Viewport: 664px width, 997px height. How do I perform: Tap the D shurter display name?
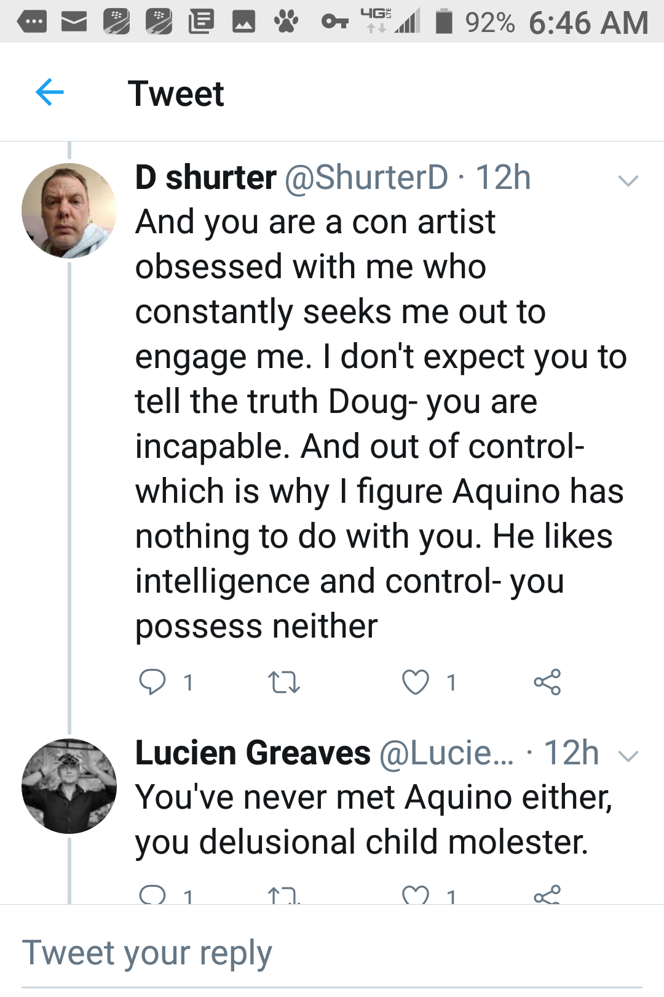point(205,178)
